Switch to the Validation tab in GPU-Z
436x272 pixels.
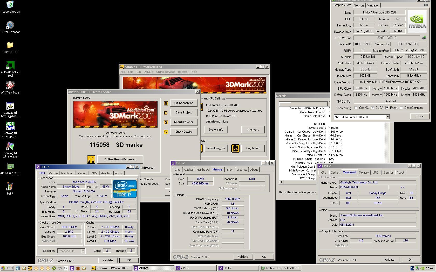[373, 5]
